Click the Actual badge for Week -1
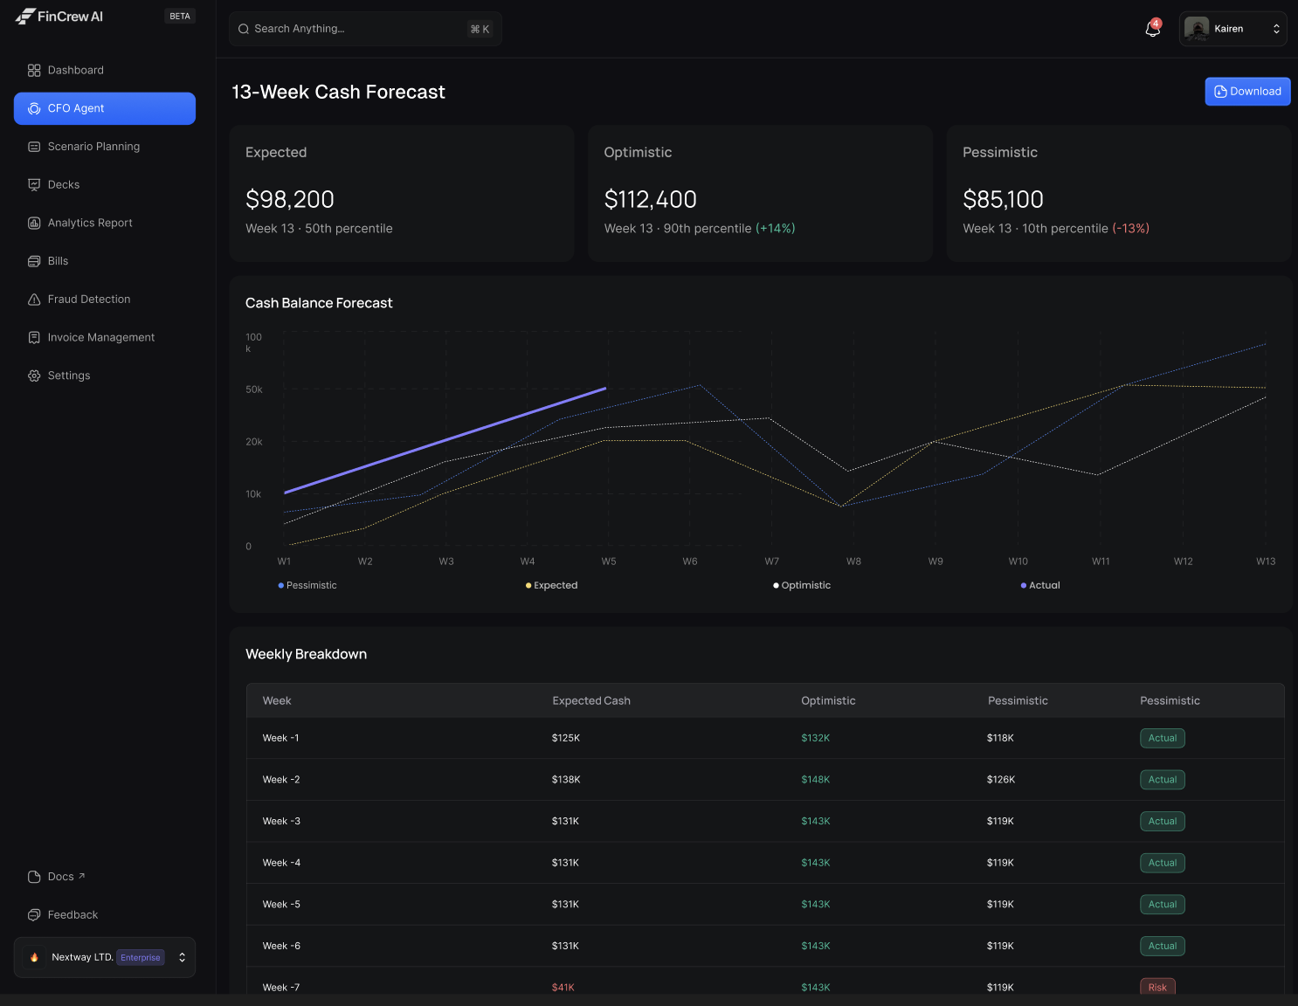Image resolution: width=1298 pixels, height=1006 pixels. (1163, 738)
